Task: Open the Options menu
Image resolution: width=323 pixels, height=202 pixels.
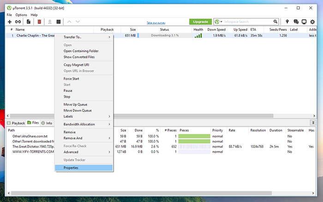Action: [x=21, y=15]
